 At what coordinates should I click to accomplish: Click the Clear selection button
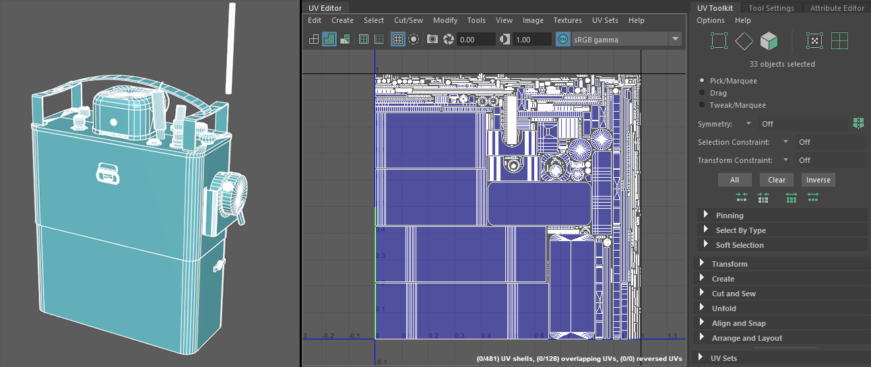click(x=777, y=180)
